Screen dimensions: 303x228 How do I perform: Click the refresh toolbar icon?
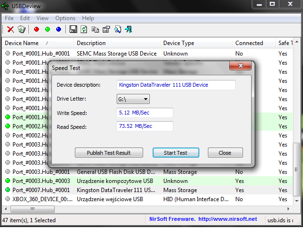tap(84, 30)
